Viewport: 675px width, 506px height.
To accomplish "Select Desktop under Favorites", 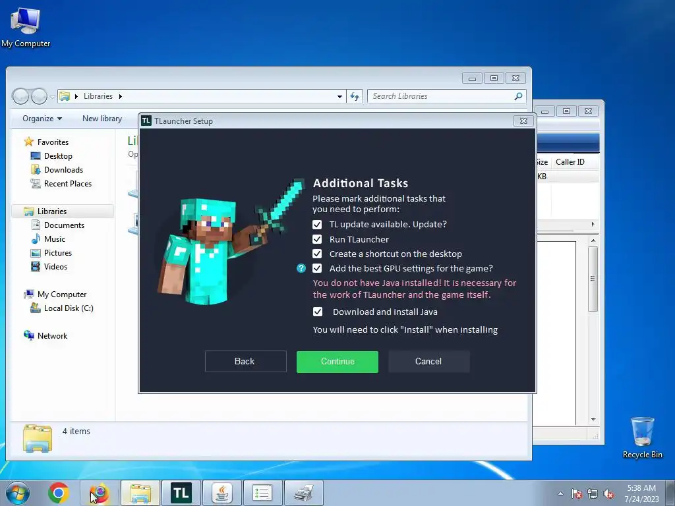I will click(58, 156).
